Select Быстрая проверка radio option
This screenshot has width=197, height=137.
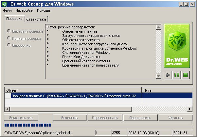(9, 31)
